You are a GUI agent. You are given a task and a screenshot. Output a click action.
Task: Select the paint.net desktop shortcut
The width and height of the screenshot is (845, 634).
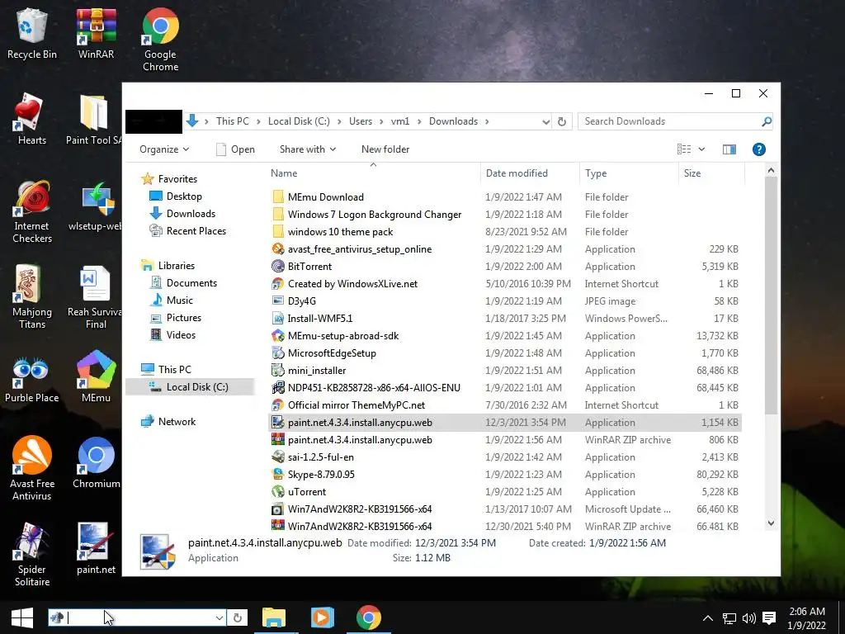click(x=96, y=548)
